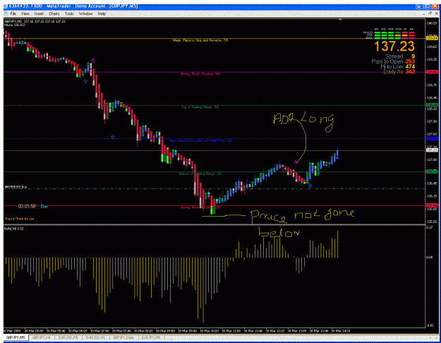The image size is (441, 343).
Task: Click the blue price tag on the right axis
Action: click(432, 138)
